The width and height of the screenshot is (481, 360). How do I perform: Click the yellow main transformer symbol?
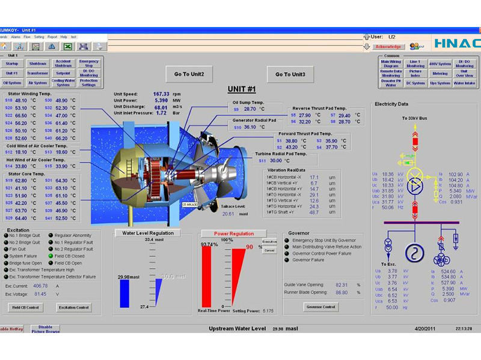point(415,176)
